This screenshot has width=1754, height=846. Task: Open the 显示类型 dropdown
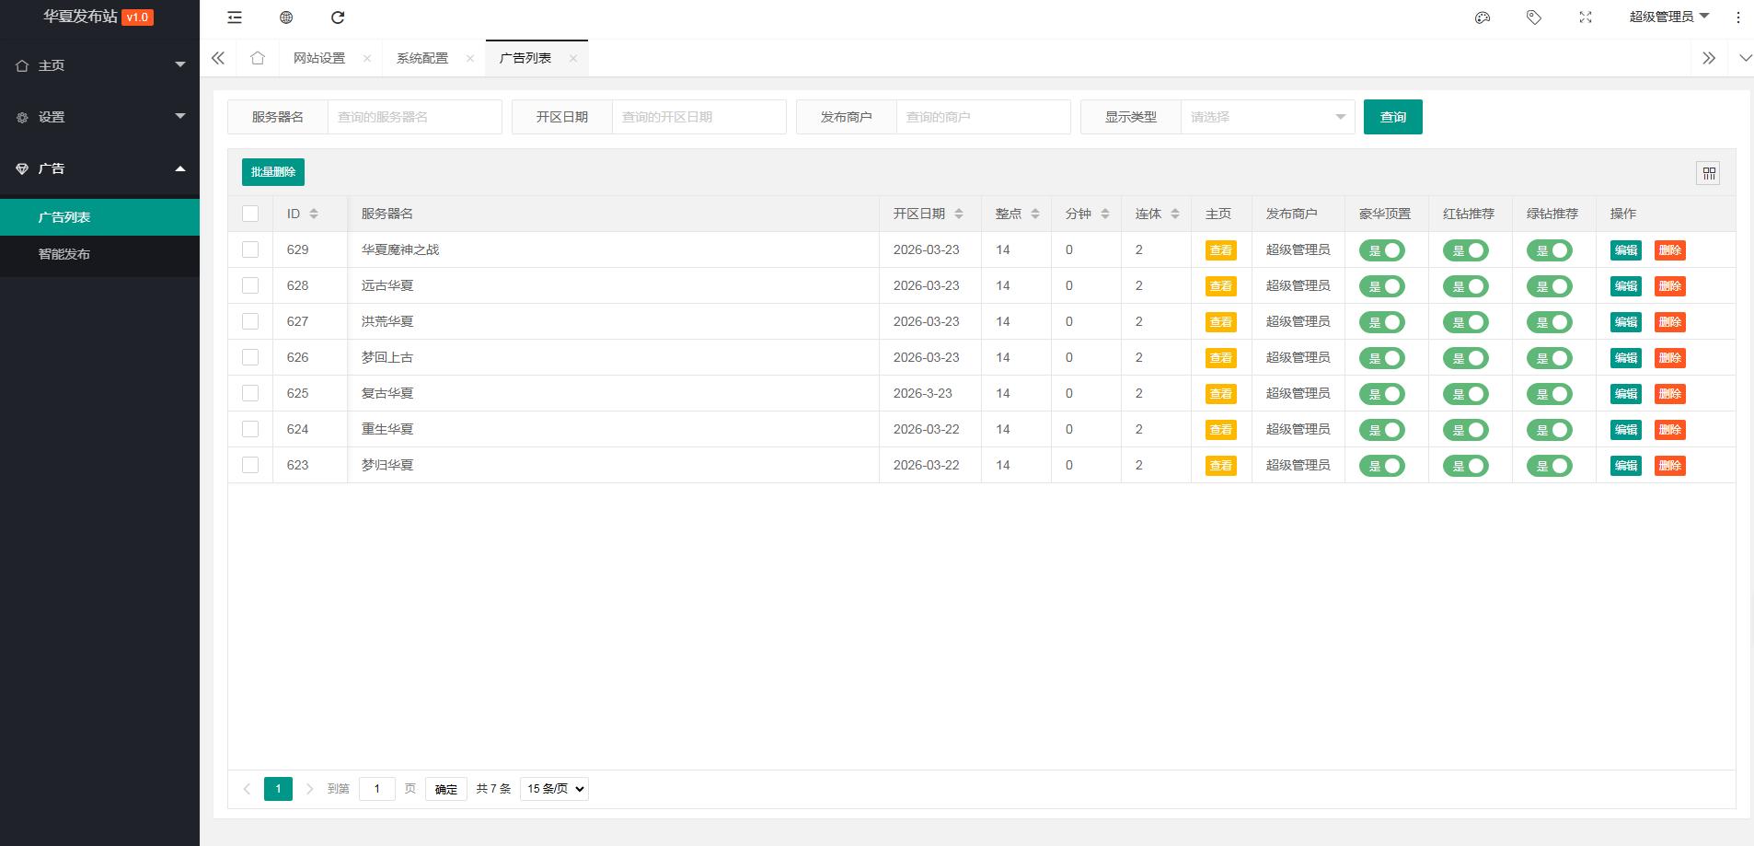(x=1266, y=117)
